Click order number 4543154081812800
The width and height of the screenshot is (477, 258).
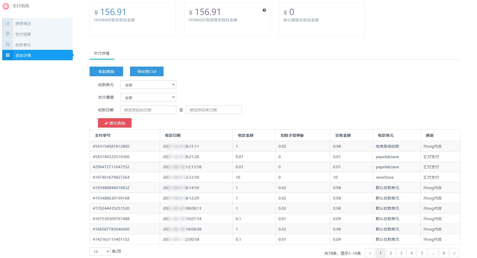[x=111, y=146]
